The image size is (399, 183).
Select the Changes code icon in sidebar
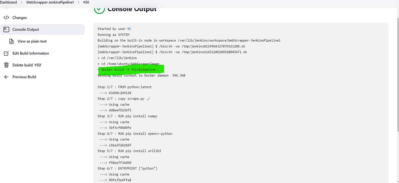[6, 18]
